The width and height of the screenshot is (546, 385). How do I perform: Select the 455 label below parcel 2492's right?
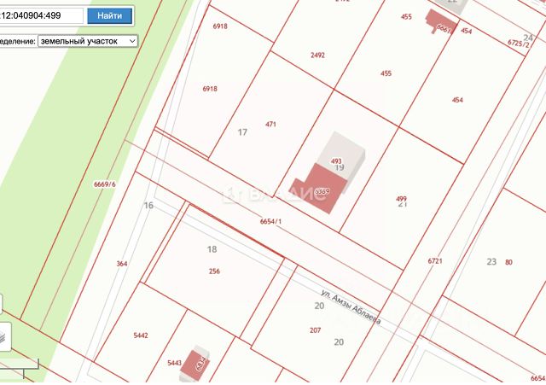[386, 73]
